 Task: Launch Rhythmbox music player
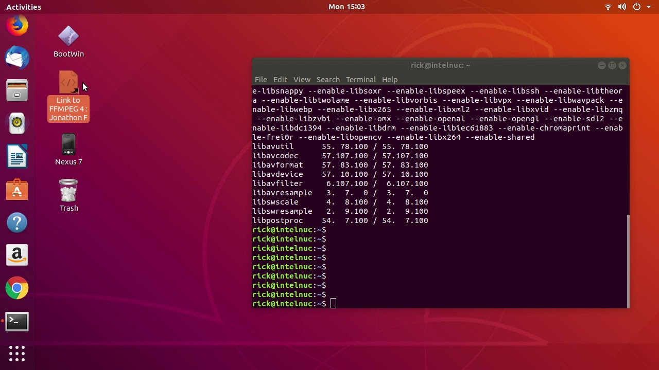tap(17, 123)
